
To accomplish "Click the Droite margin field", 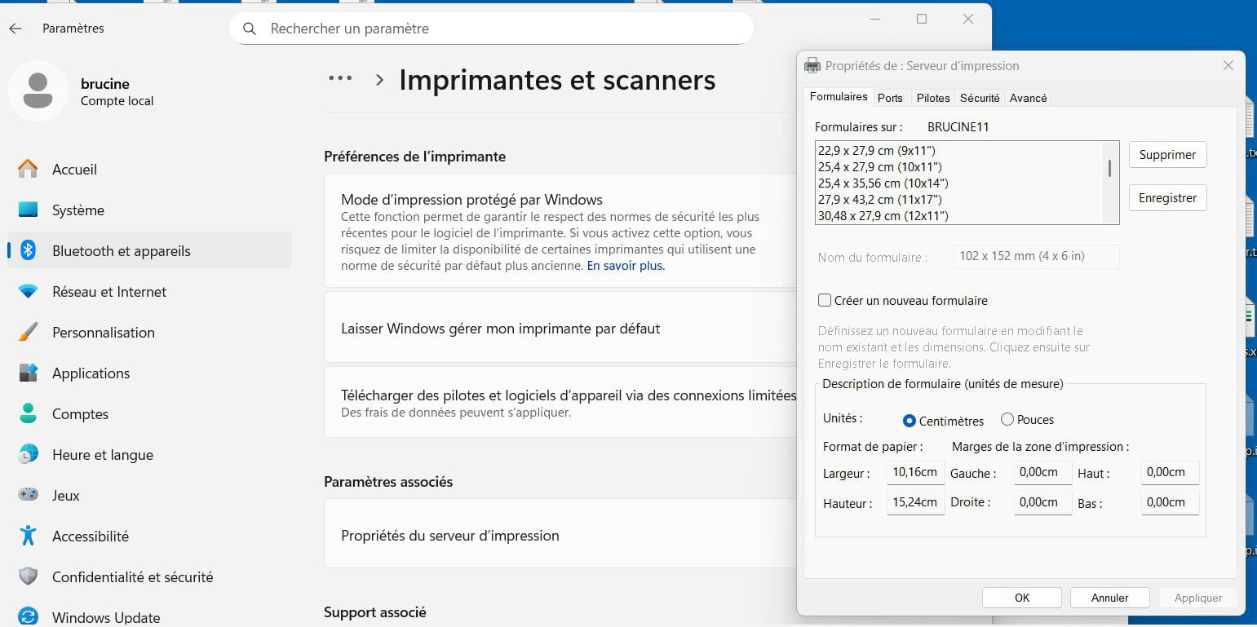I will tap(1042, 503).
